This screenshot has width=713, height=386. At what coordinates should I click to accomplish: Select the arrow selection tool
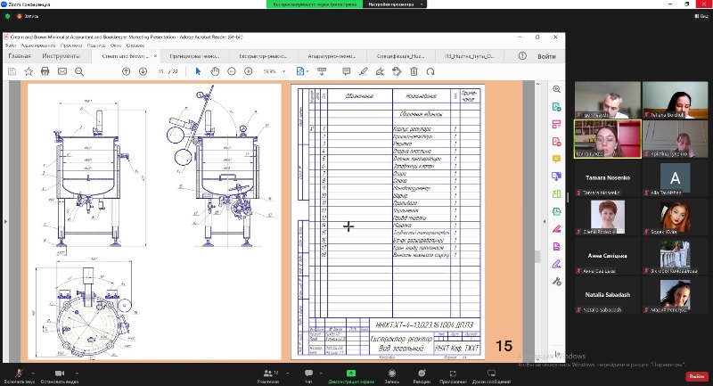(198, 71)
